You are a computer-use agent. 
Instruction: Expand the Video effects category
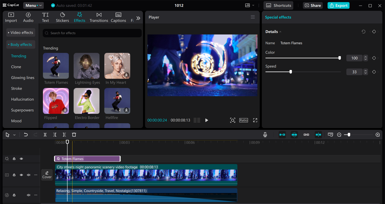click(20, 32)
